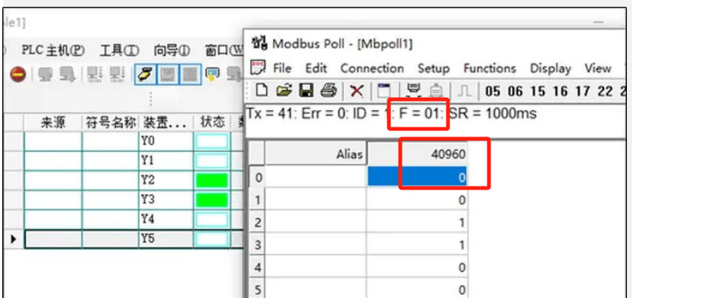Click the function 05 toolbar button
This screenshot has height=298, width=708.
pyautogui.click(x=493, y=92)
